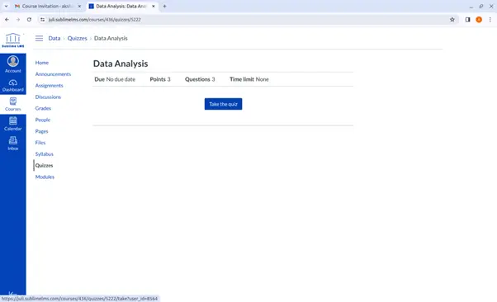The height and width of the screenshot is (302, 497).
Task: Select Quizzes in course navigation
Action: coord(44,165)
